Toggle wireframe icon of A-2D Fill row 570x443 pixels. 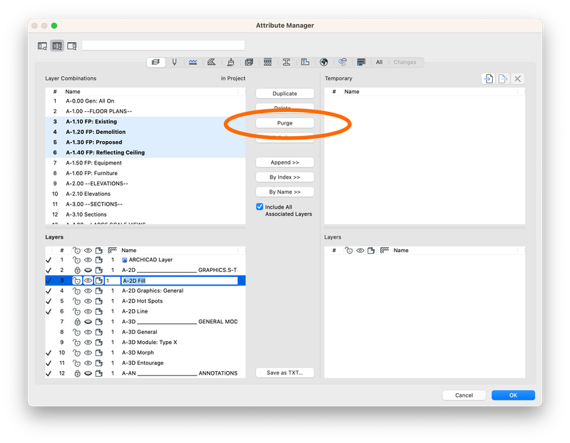[x=99, y=281]
